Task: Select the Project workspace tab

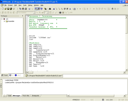Action: (x=5, y=75)
